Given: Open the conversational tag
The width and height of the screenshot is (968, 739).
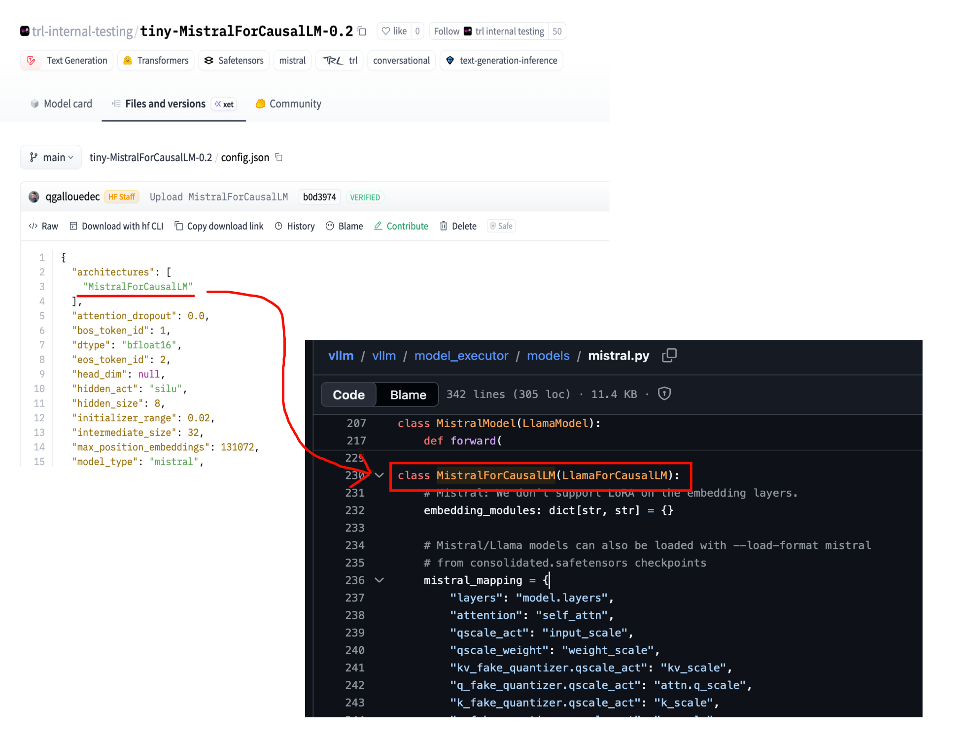Looking at the screenshot, I should (x=401, y=61).
